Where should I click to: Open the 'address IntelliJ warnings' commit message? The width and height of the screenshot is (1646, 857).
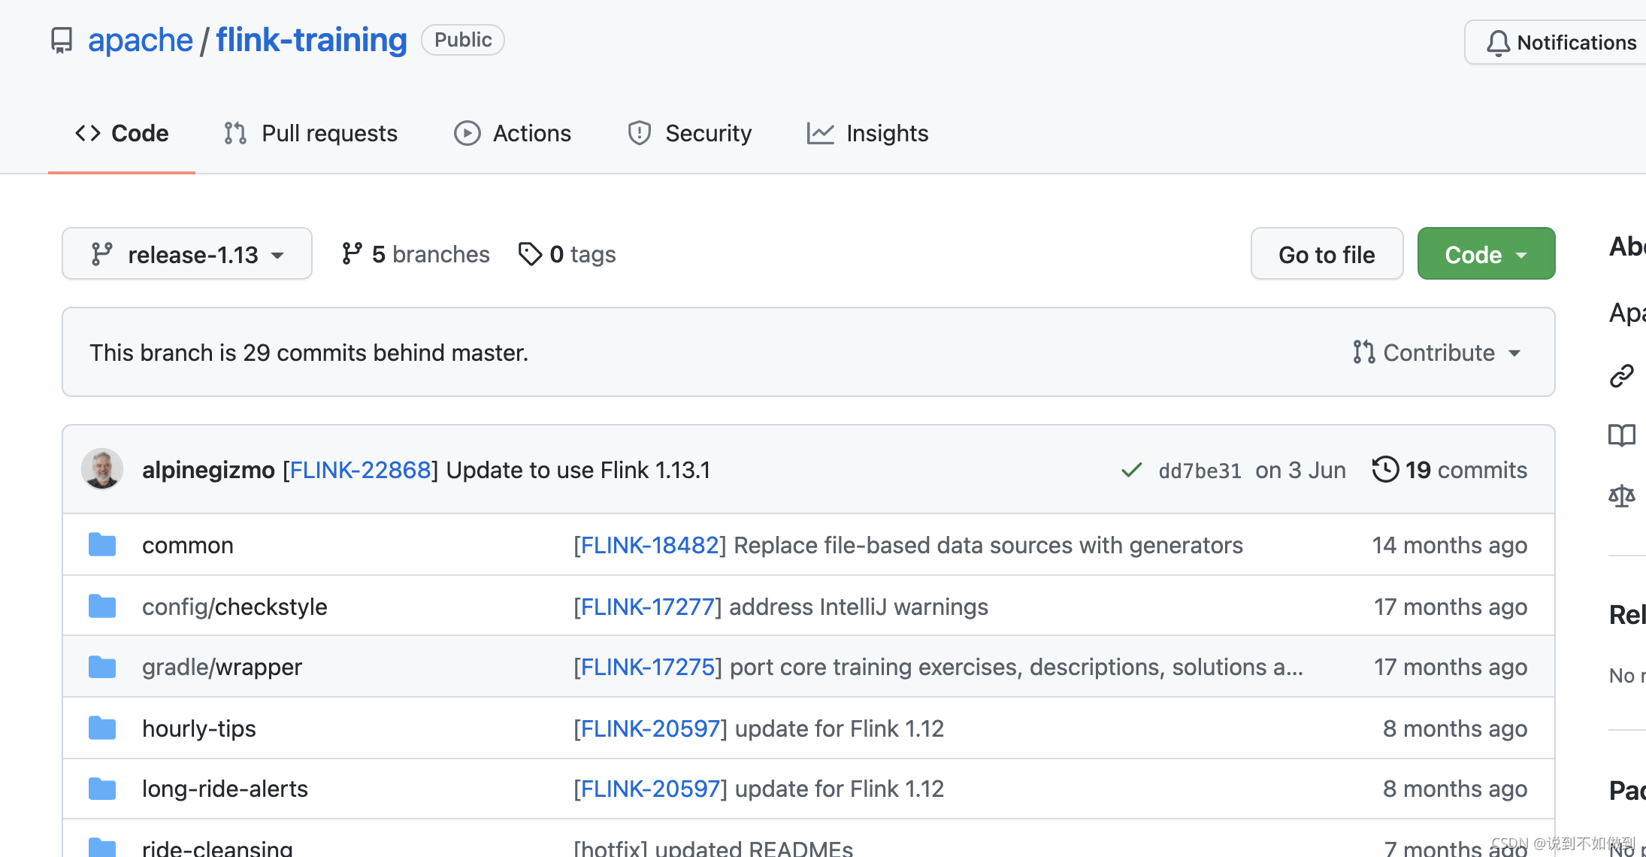pyautogui.click(x=858, y=607)
